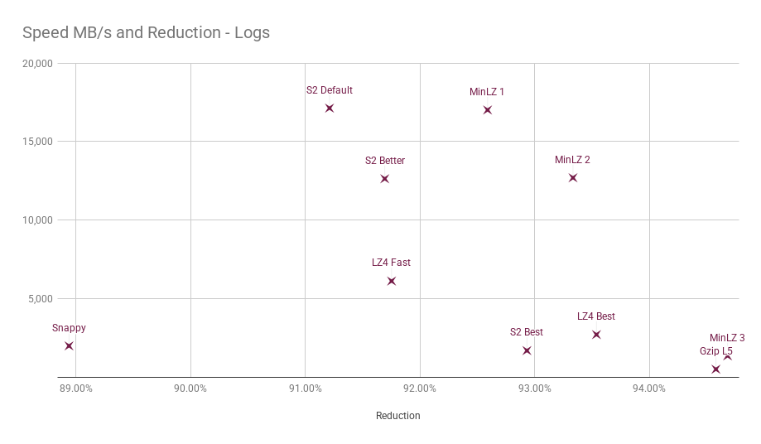
Task: Select the 10,000 y-axis tick label
Action: click(37, 220)
